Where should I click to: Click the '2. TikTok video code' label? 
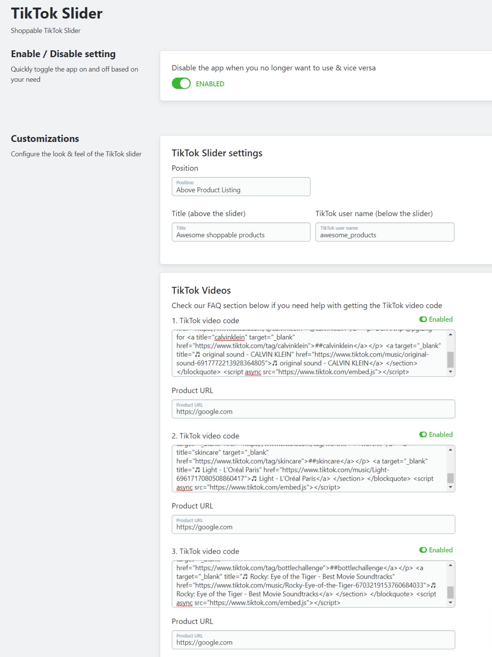tap(205, 436)
